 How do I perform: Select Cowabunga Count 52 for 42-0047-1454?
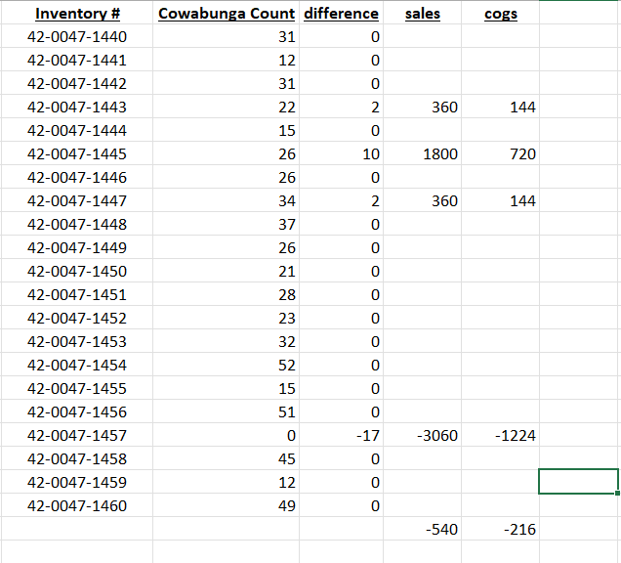pos(227,365)
